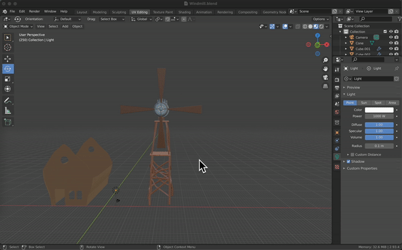Activate the 3D Cursor tool
The image size is (402, 250).
tap(7, 48)
